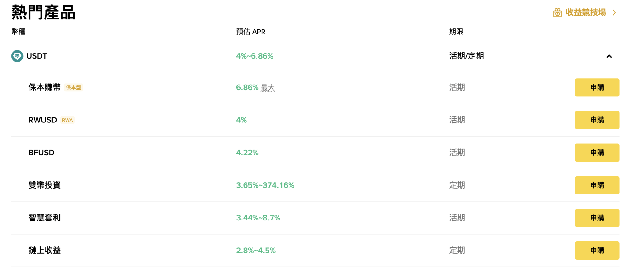Click 申購 for 鏈上收益
This screenshot has height=269, width=628.
[597, 250]
